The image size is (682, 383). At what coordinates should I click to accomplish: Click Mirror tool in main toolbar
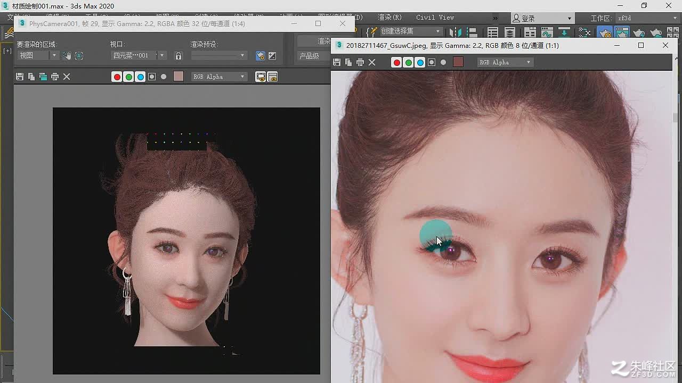tap(456, 32)
